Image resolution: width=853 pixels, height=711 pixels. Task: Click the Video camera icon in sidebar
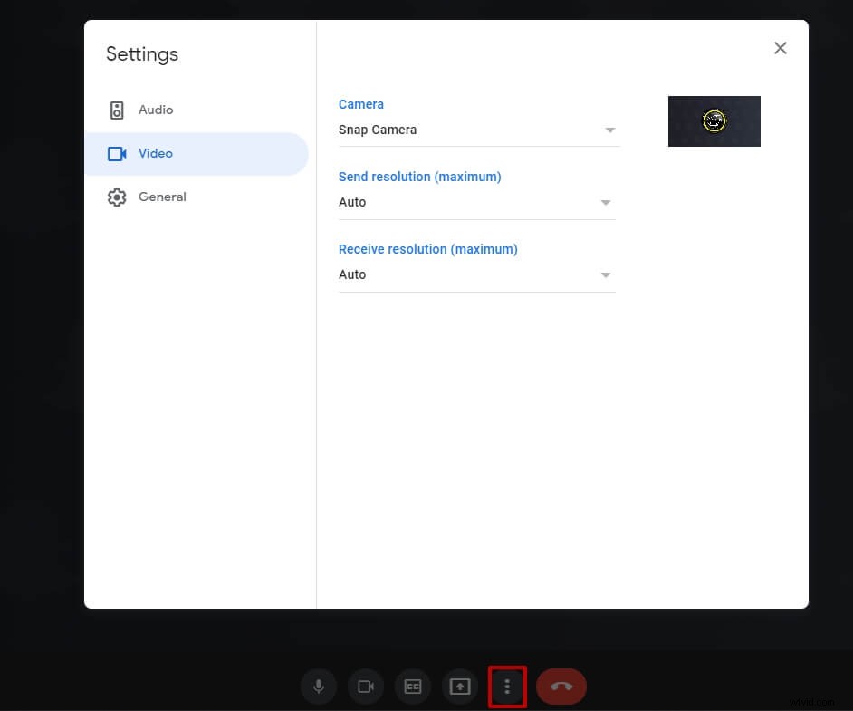tap(117, 153)
